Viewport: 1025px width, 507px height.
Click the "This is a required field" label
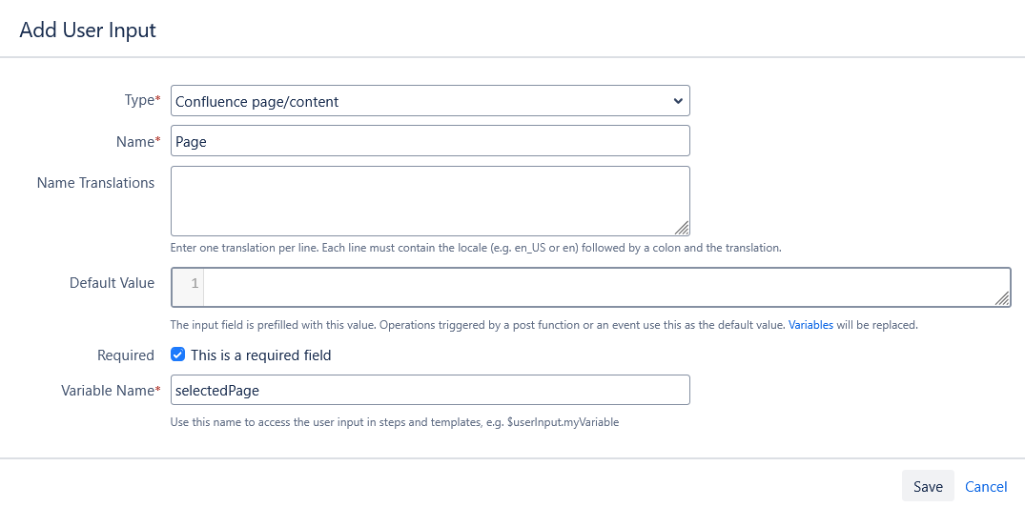tap(261, 355)
